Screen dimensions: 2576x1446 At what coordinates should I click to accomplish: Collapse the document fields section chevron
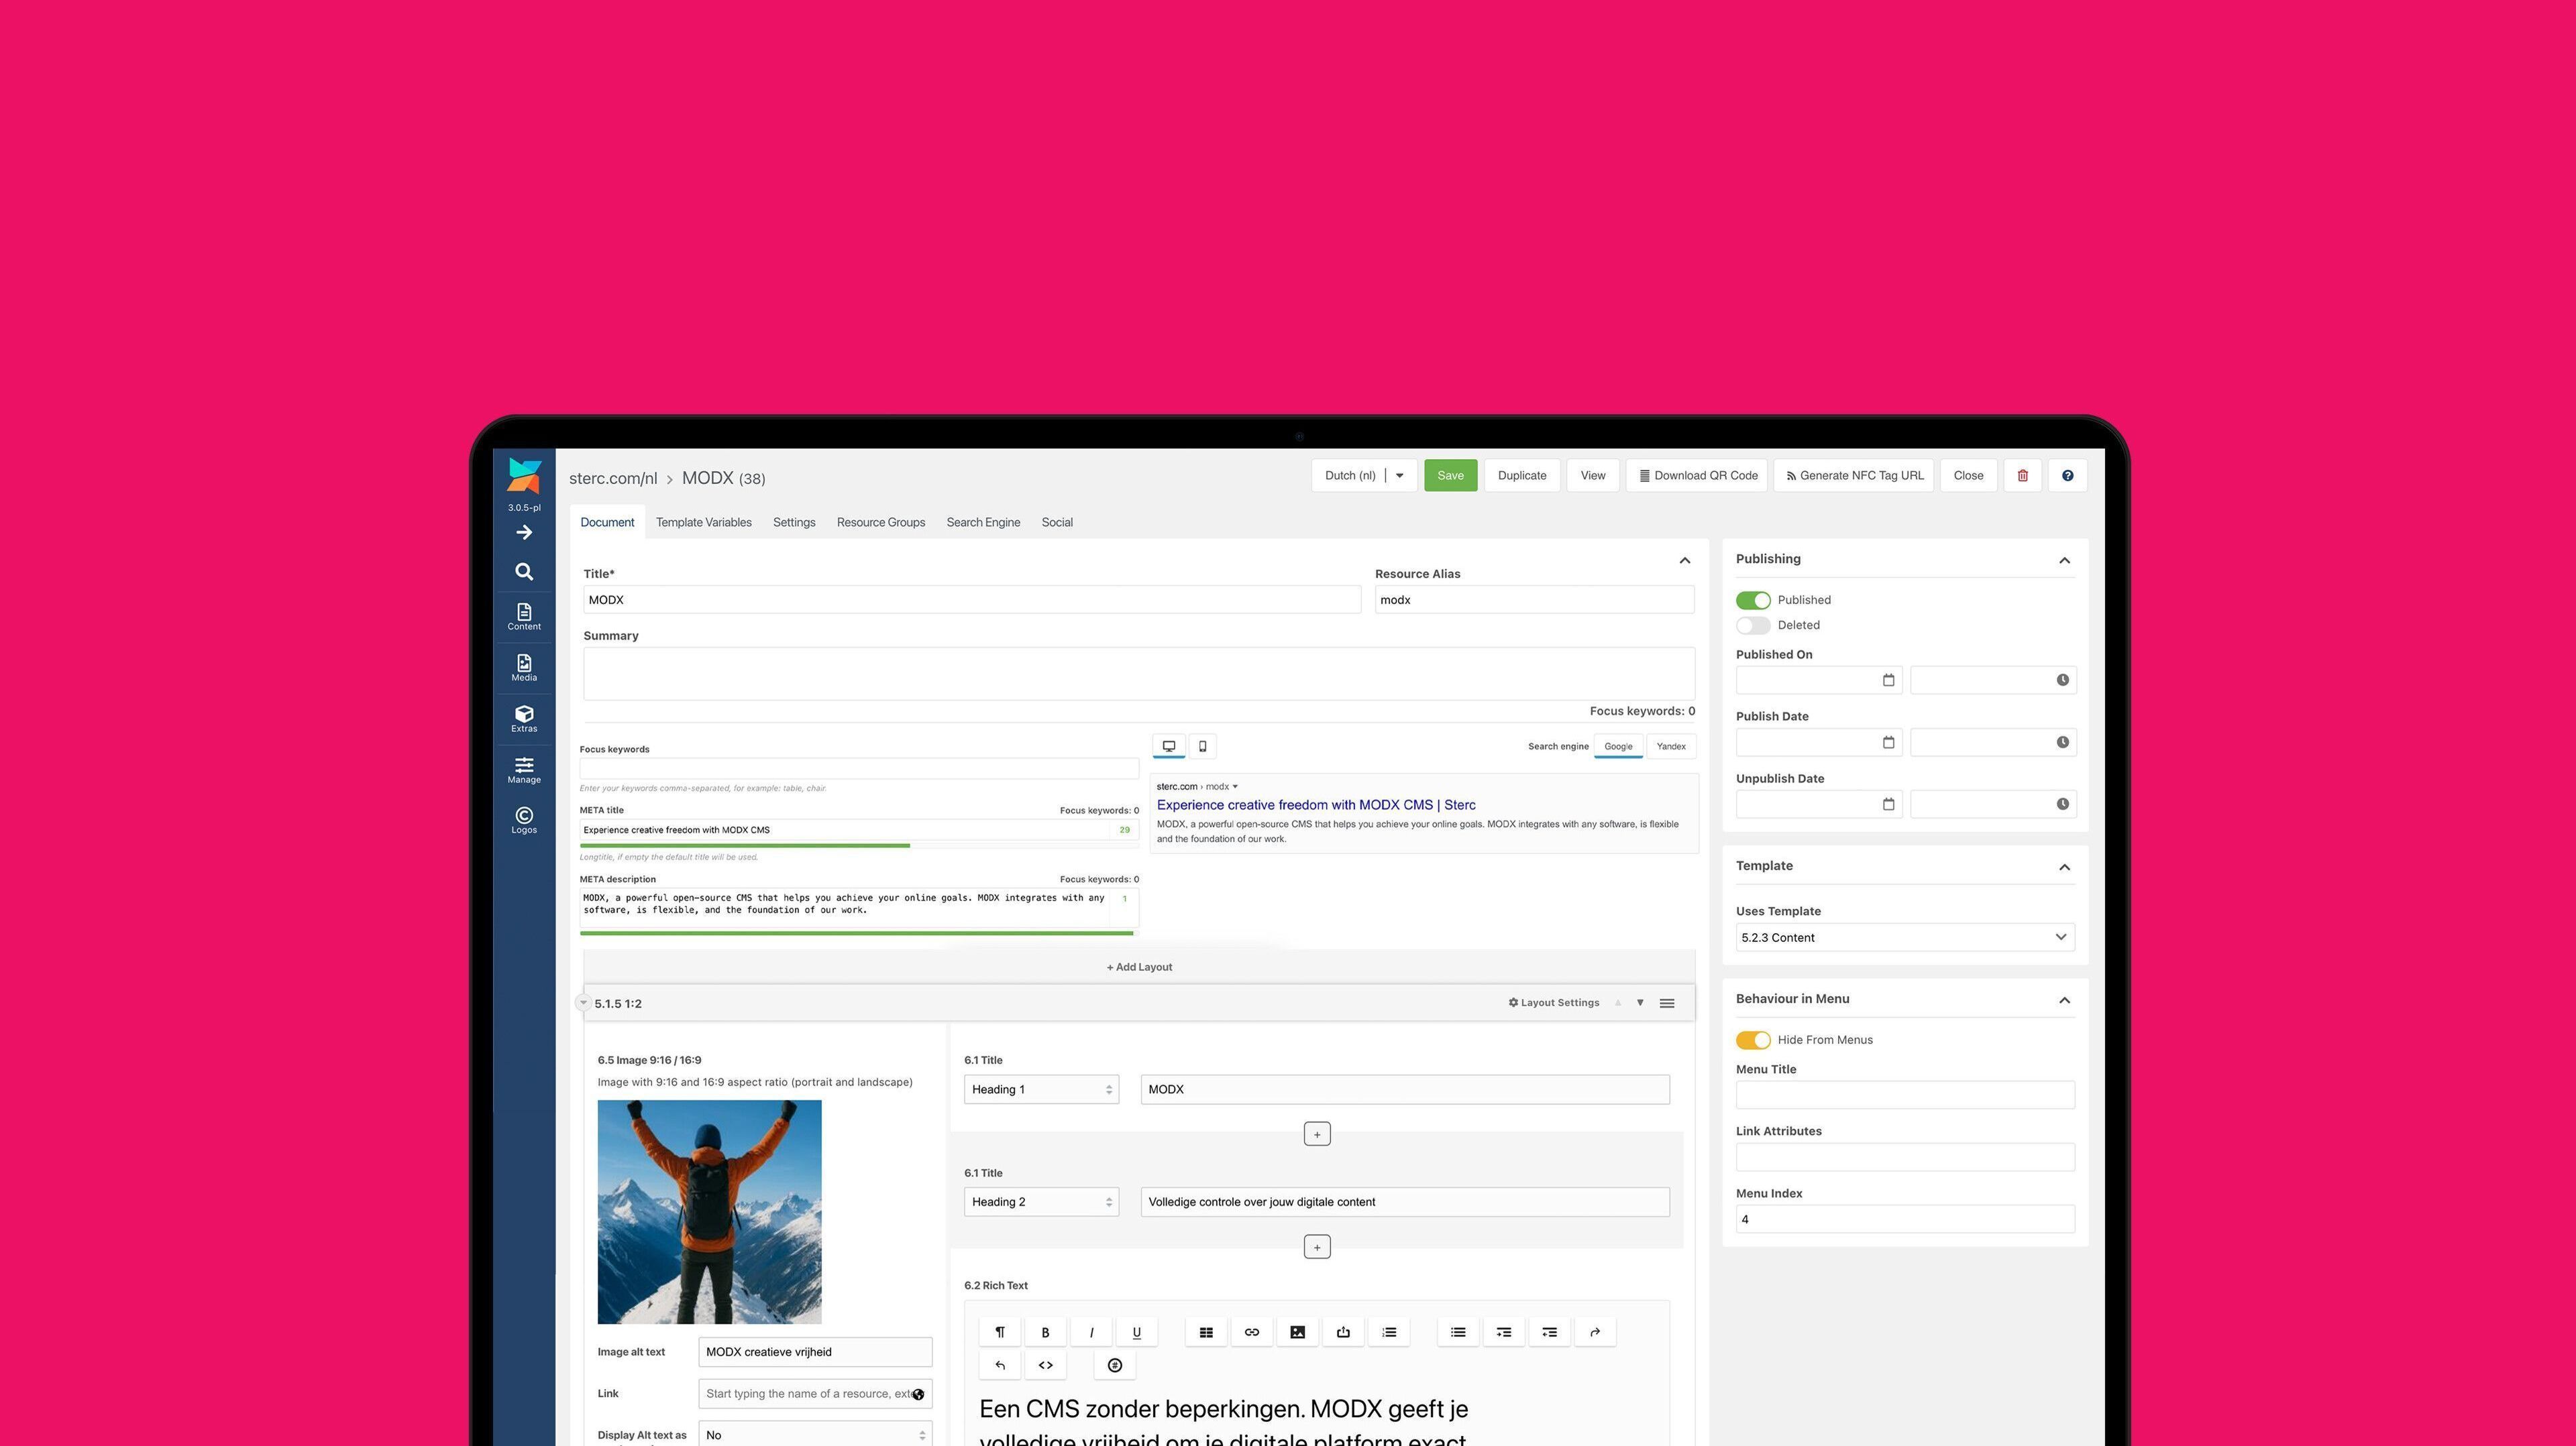(x=1685, y=560)
